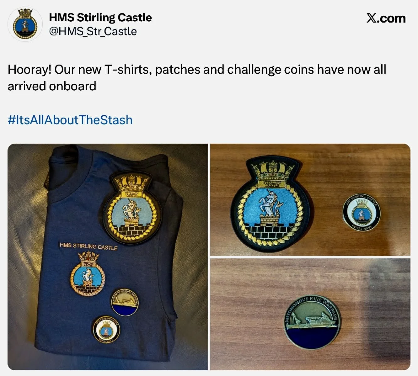Screen dimensions: 418x376
Task: Click the embroidered crest on the T-shirt
Action: 88,273
